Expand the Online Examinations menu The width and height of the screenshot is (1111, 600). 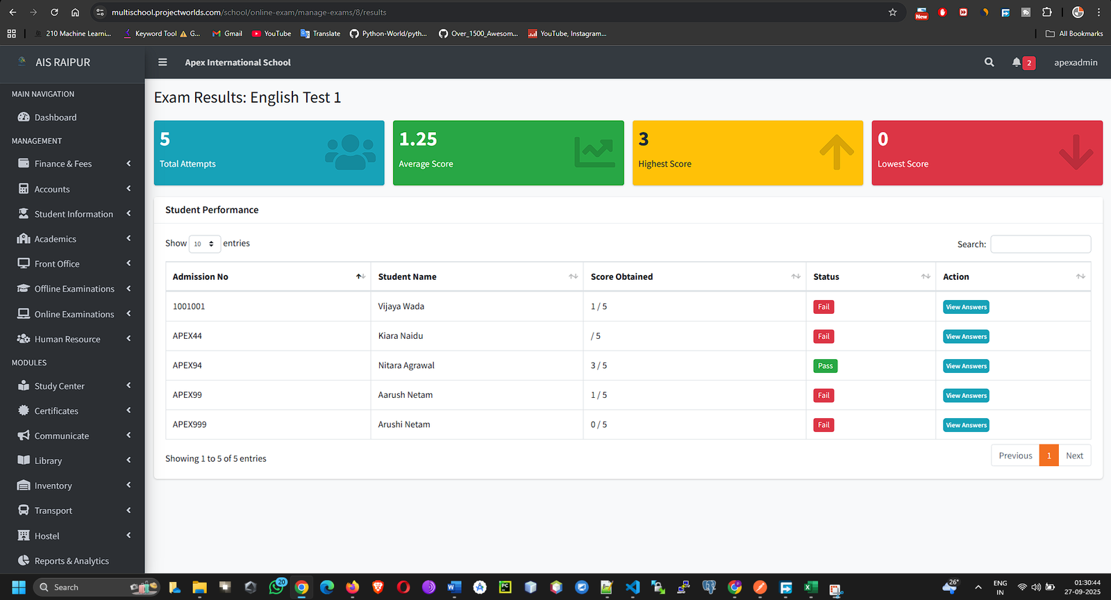pyautogui.click(x=74, y=314)
